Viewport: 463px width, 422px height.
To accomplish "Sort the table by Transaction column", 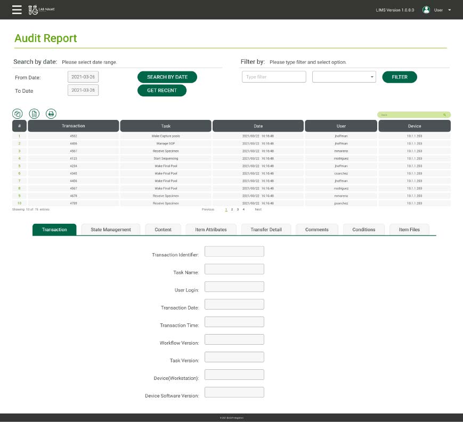I will tap(74, 126).
